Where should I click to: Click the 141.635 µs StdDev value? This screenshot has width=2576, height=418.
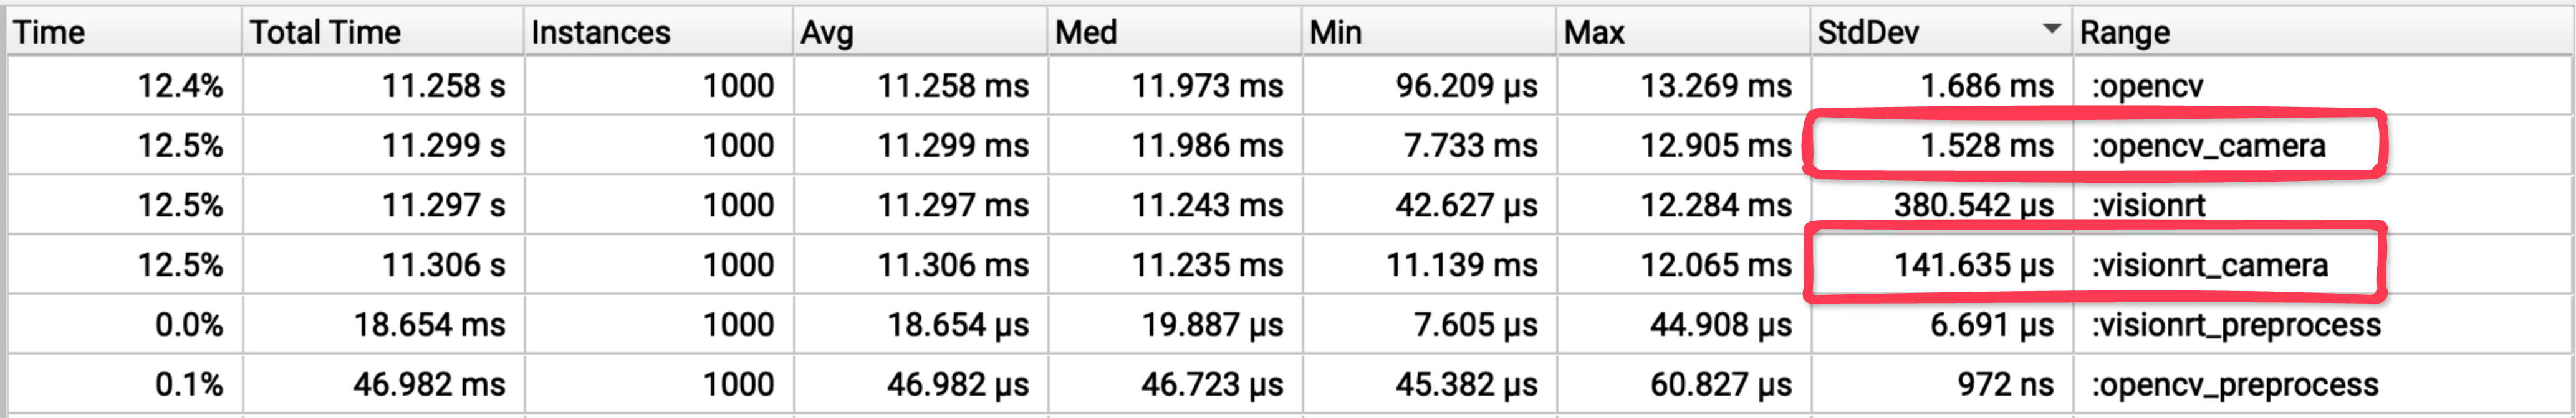[x=1973, y=266]
